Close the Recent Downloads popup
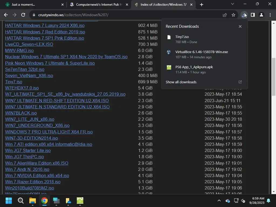The width and height of the screenshot is (276, 207). (240, 26)
